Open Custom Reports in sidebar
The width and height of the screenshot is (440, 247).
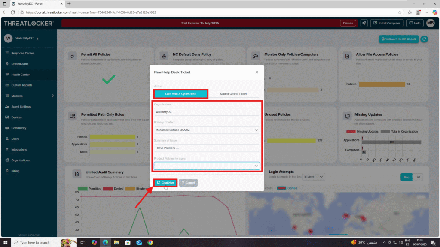(x=21, y=85)
